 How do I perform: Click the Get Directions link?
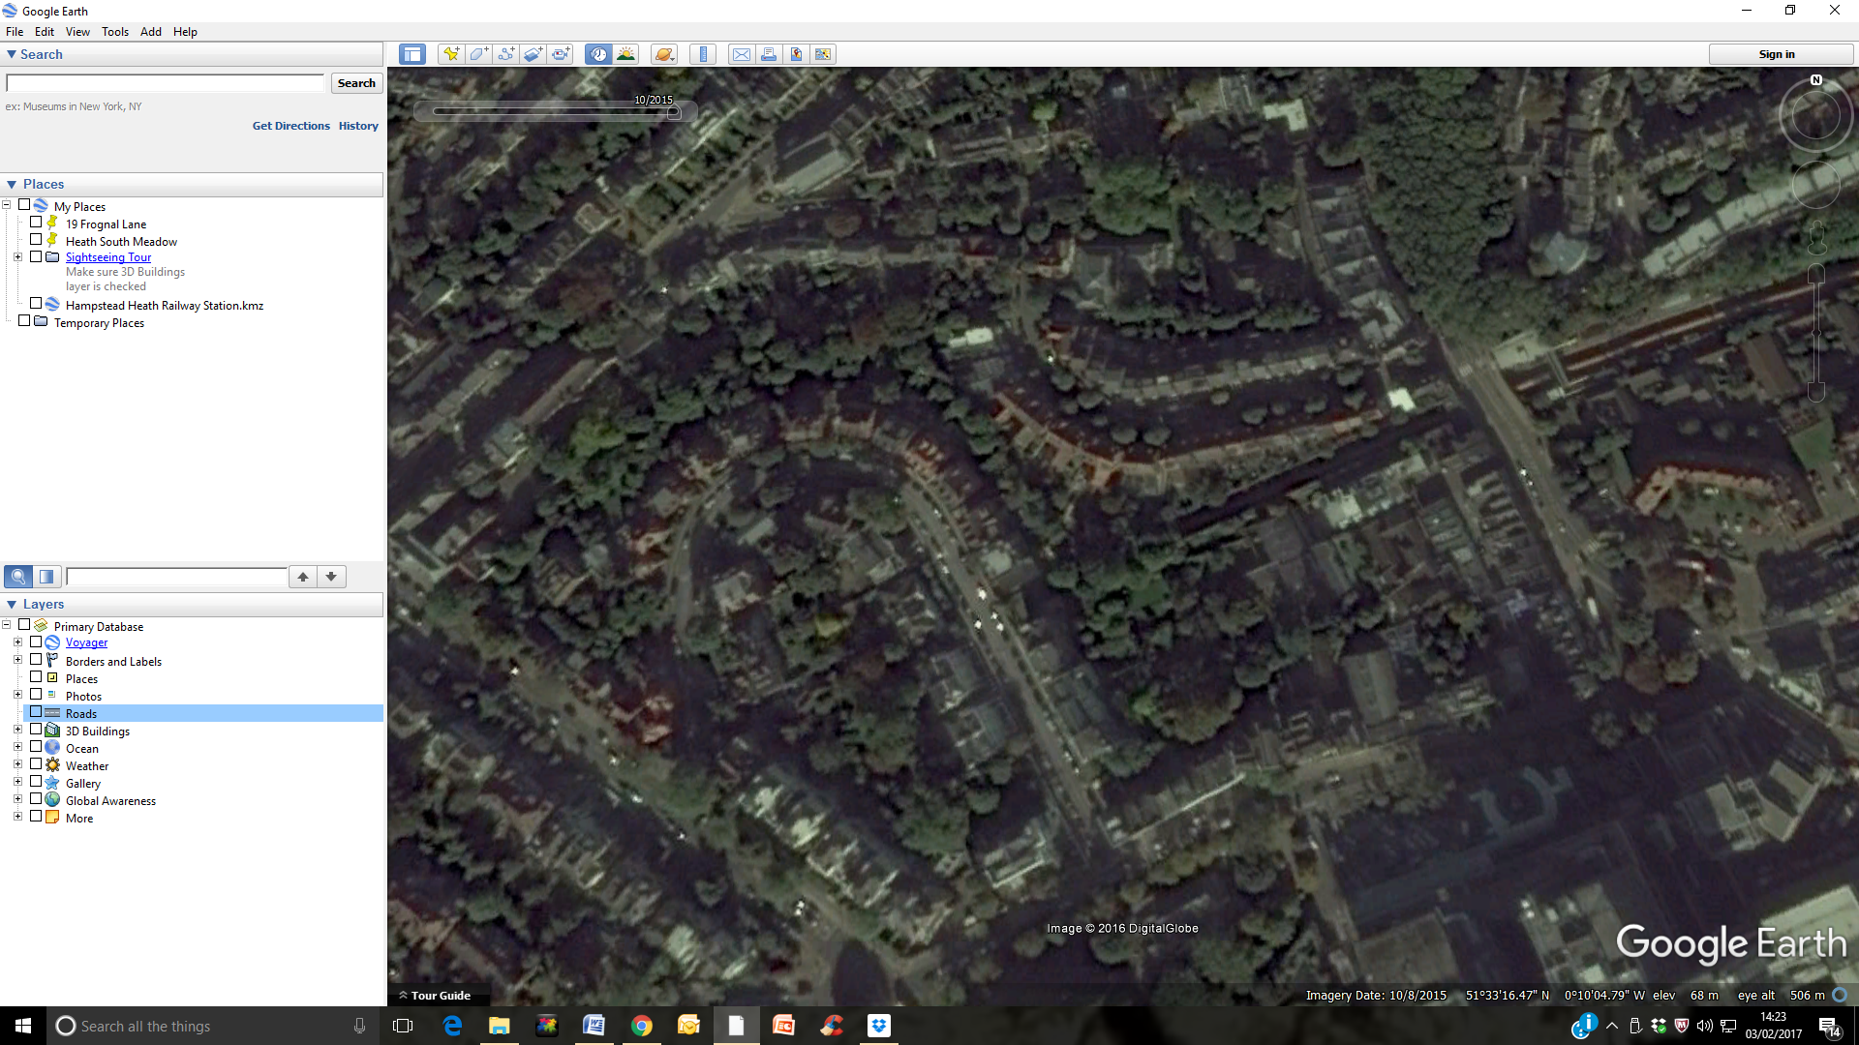[x=291, y=126]
